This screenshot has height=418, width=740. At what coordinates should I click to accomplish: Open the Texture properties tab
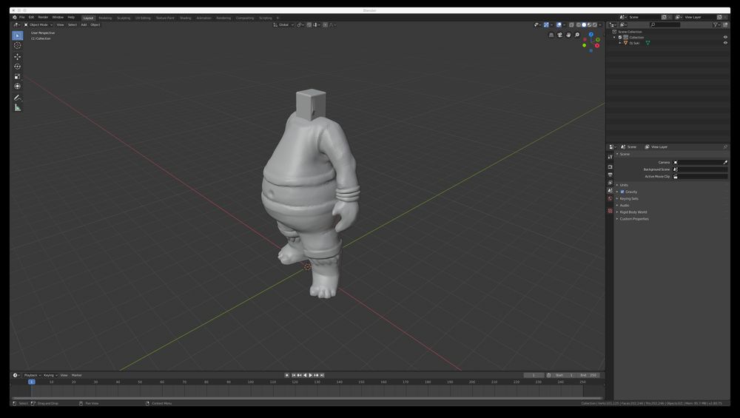[610, 211]
